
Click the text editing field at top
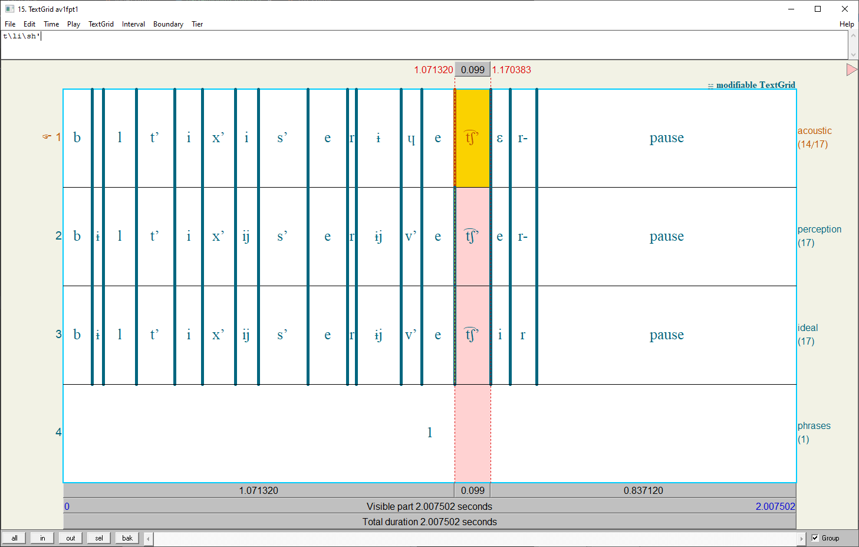point(424,44)
